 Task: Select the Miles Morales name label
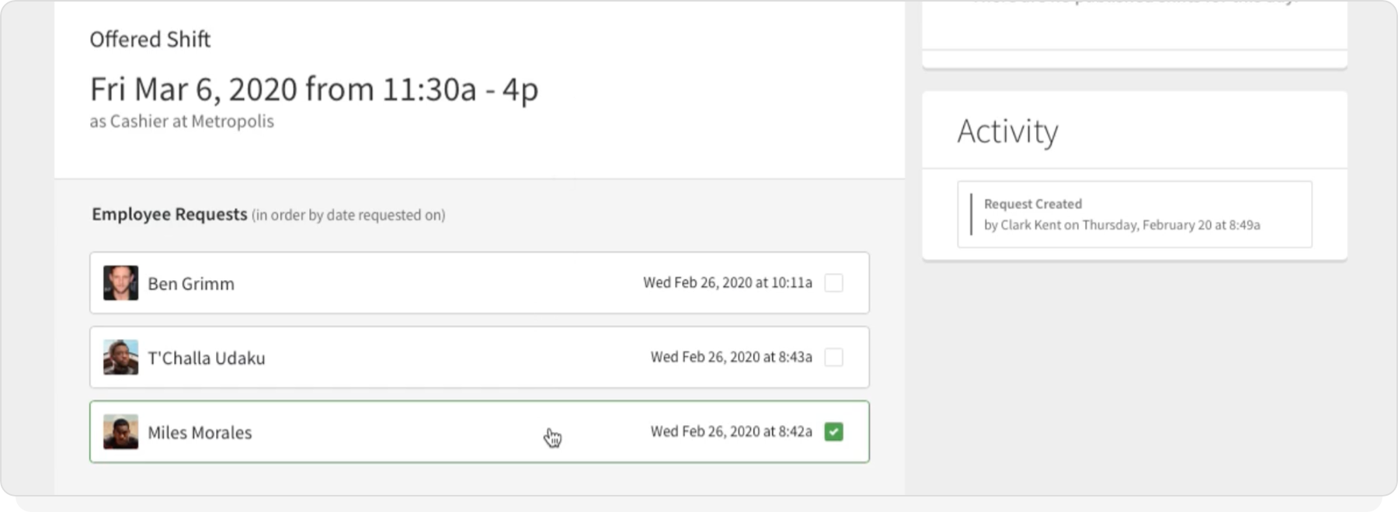point(200,433)
